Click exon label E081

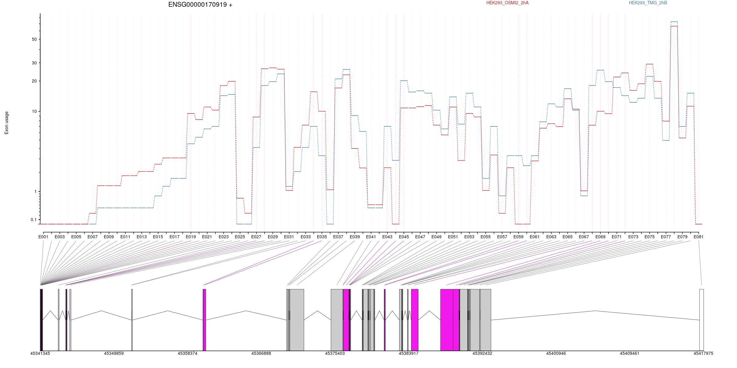coord(699,237)
